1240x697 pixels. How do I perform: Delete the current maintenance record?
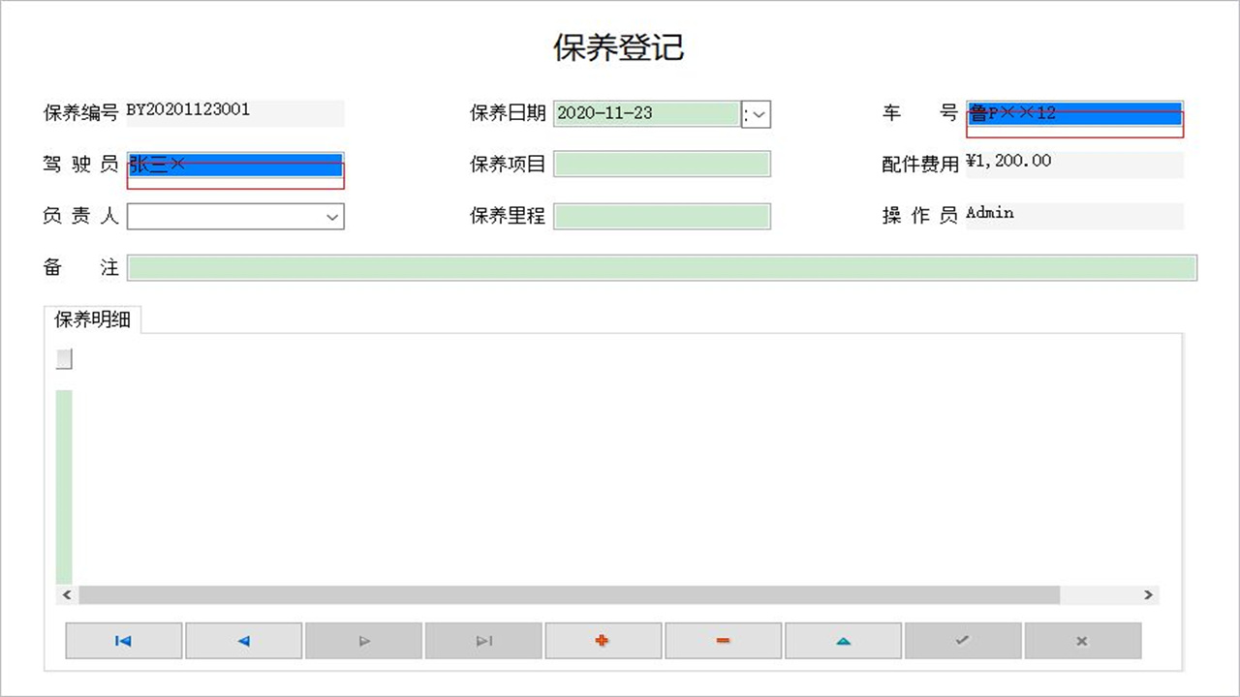coord(723,640)
